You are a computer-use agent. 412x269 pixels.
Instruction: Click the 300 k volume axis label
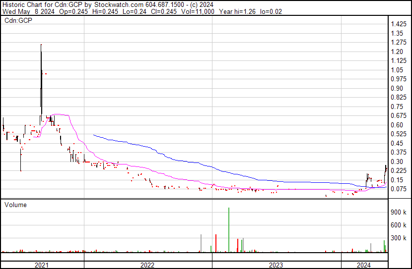point(399,238)
